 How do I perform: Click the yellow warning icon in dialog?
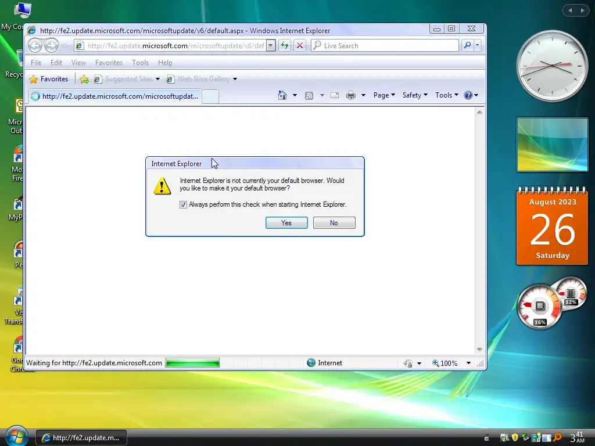pyautogui.click(x=162, y=186)
